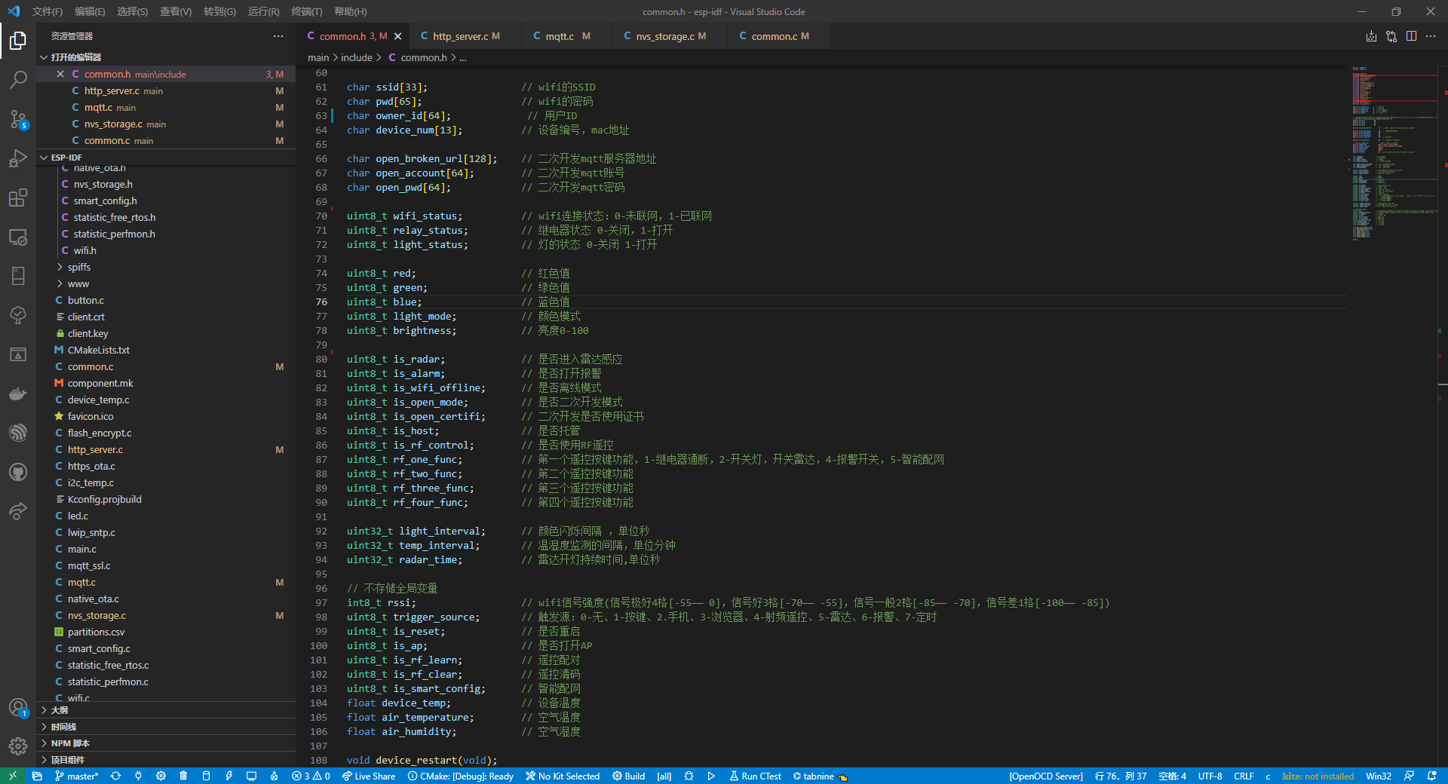Expand the www folder
This screenshot has height=784, width=1448.
[x=78, y=284]
